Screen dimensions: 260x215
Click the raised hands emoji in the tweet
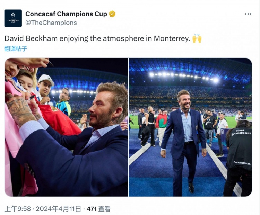[197, 38]
